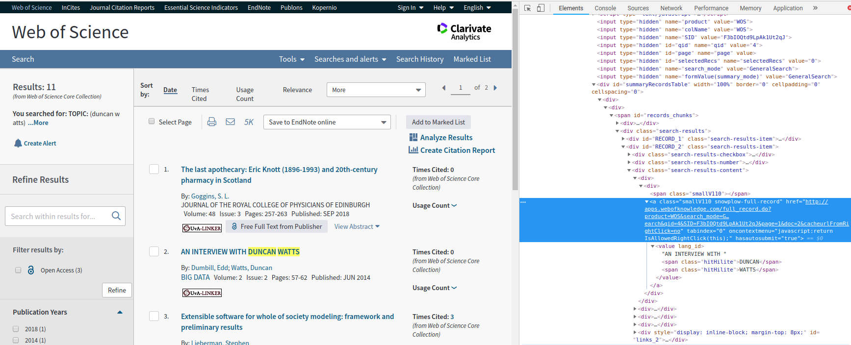
Task: Click Add to Marked List button
Action: (438, 122)
